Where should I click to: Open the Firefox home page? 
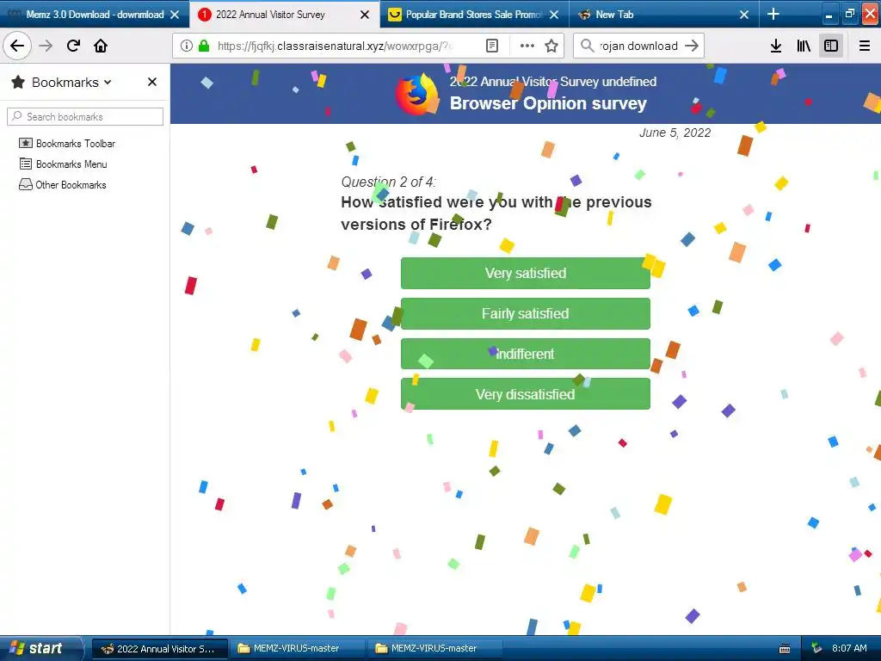(101, 46)
